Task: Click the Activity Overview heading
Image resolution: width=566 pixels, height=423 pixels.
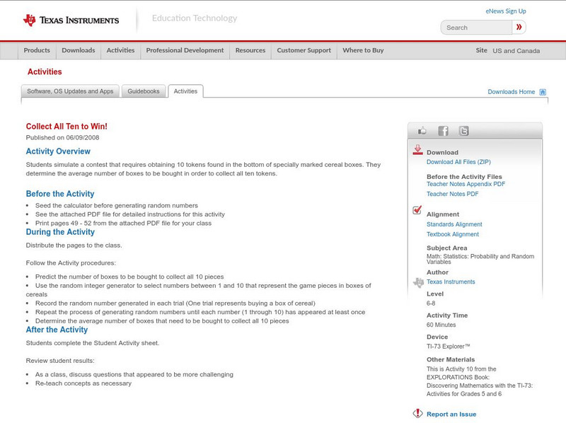Action: coord(58,151)
